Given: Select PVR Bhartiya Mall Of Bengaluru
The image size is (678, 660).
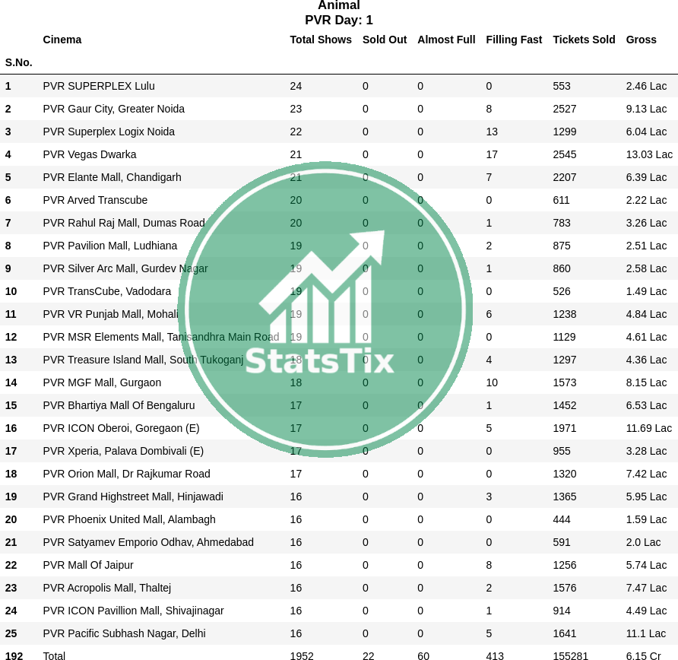Looking at the screenshot, I should (119, 406).
